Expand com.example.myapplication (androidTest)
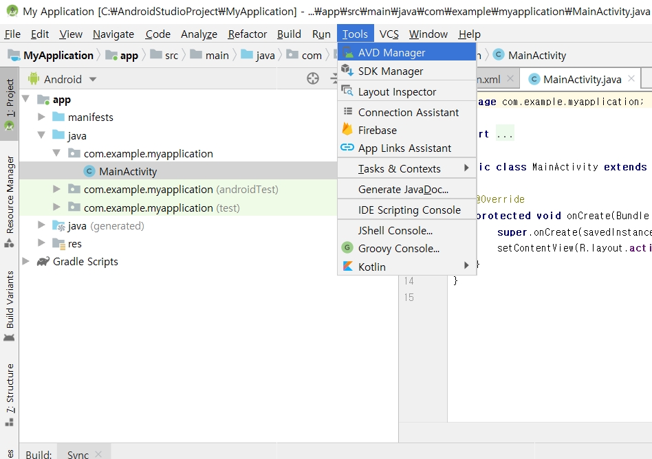 click(x=56, y=188)
